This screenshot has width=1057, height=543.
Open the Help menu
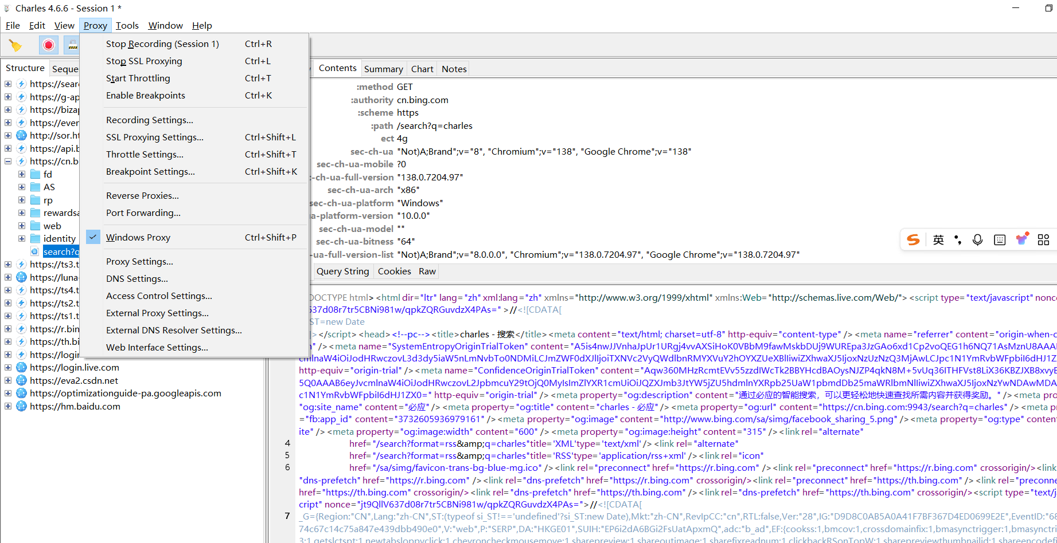pyautogui.click(x=202, y=25)
